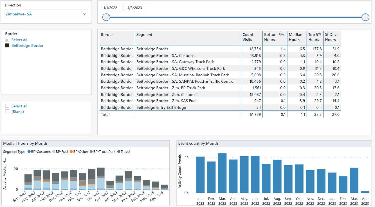Click the Jun, 2022 event count bar

(255, 174)
